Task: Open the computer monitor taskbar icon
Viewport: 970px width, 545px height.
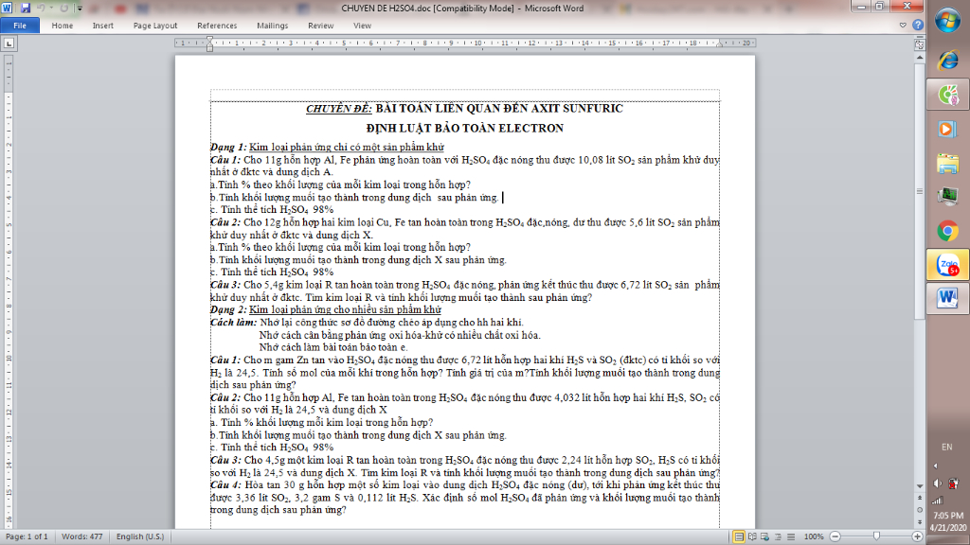Action: pos(947,197)
